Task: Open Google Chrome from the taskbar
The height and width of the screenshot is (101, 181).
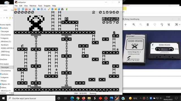Action: click(78, 98)
